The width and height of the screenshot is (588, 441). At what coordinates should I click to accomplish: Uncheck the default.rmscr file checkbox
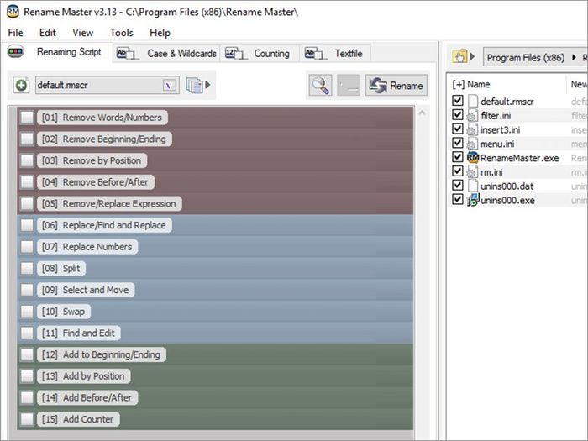coord(458,101)
